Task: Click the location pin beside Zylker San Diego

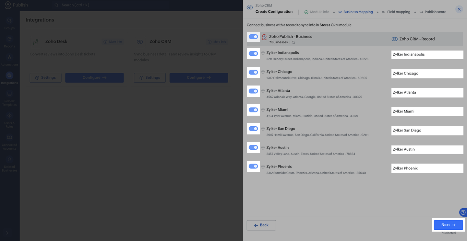Action: click(x=263, y=129)
